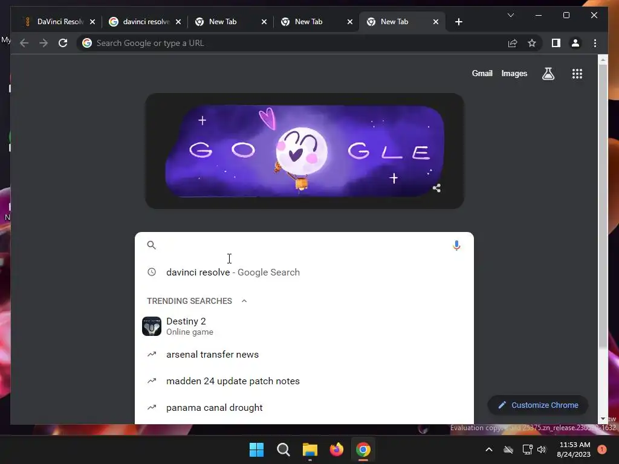Open the volume control in the system tray
This screenshot has width=619, height=464.
pyautogui.click(x=542, y=449)
